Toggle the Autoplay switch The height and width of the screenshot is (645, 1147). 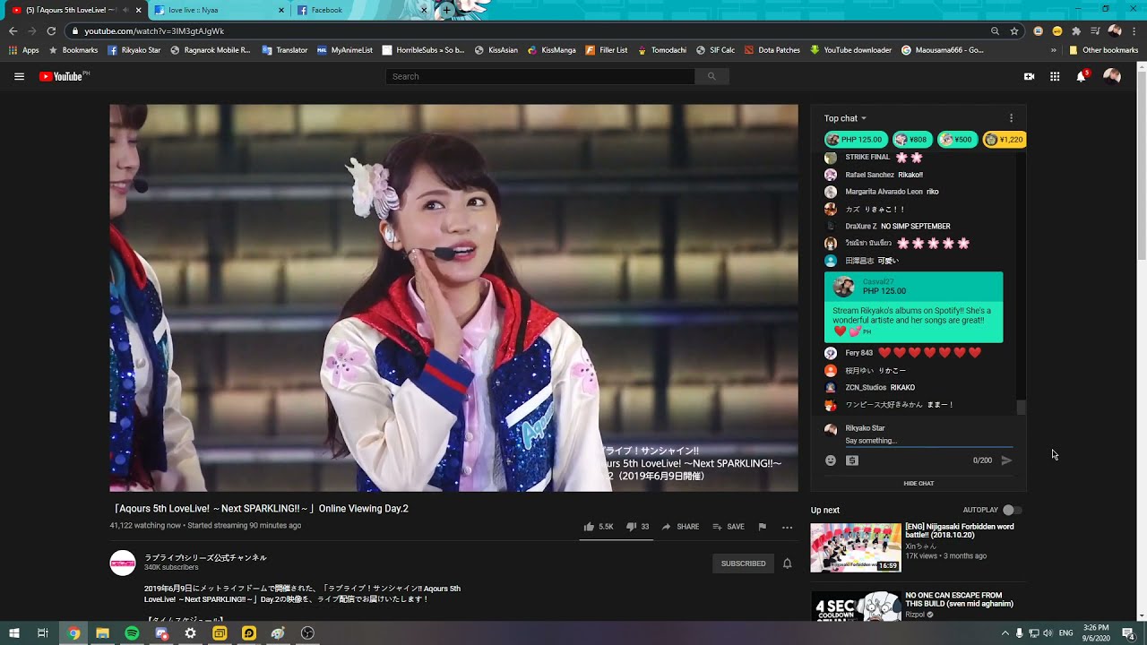pos(1013,510)
